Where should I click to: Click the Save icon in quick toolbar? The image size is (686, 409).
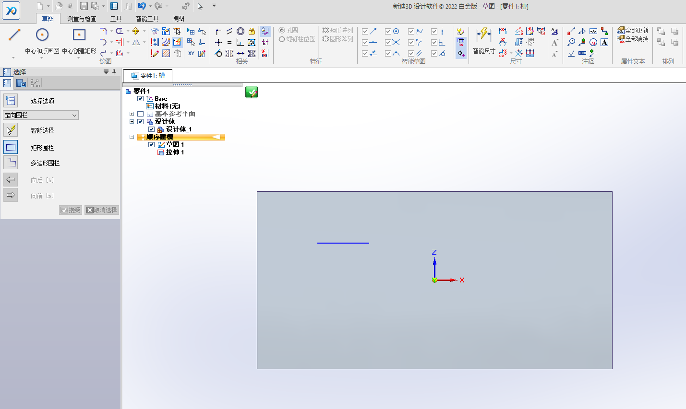click(84, 6)
